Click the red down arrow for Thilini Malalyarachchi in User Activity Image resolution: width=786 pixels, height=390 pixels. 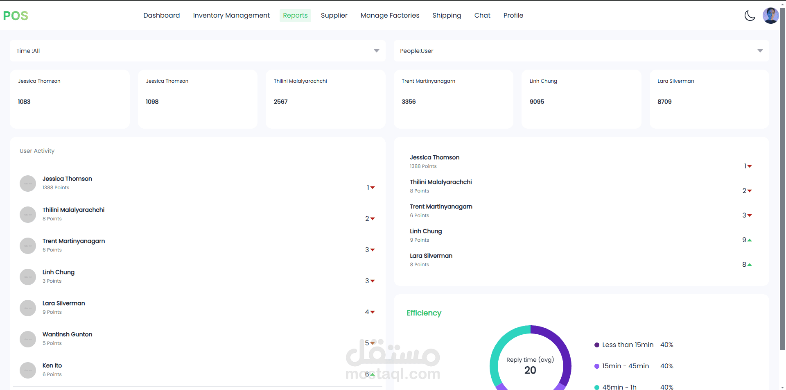373,219
